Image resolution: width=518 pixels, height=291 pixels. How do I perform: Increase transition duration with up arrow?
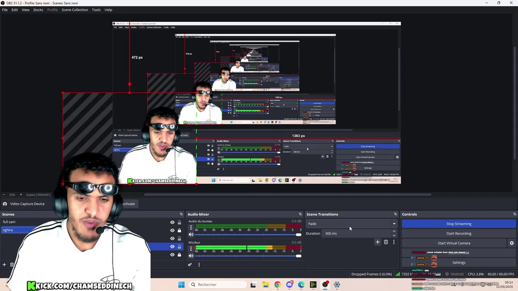point(394,232)
